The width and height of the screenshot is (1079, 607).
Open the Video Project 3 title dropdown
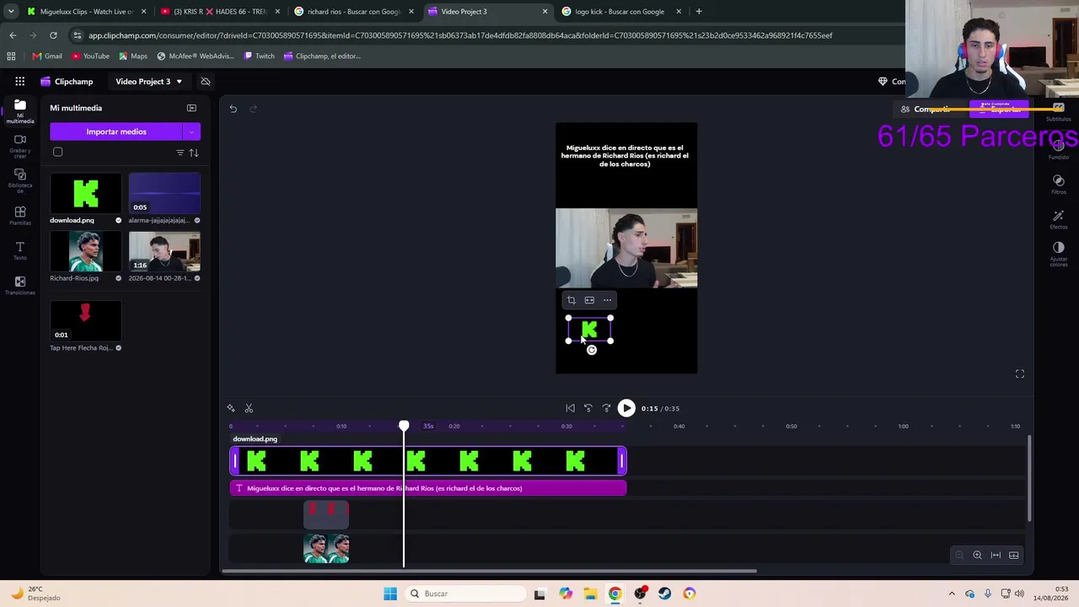pos(149,82)
